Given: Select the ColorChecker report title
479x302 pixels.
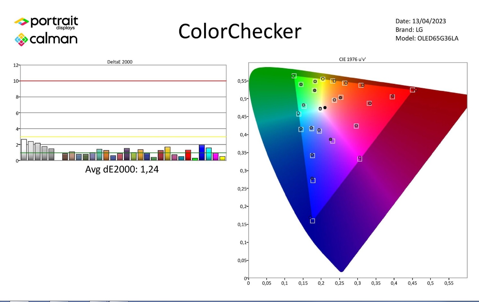Looking at the screenshot, I should click(x=240, y=32).
